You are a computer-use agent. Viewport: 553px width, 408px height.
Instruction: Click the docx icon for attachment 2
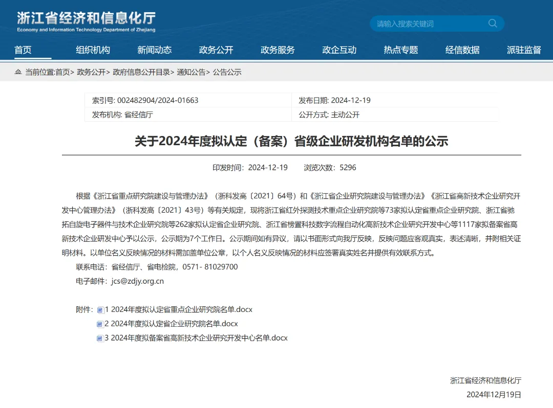[100, 324]
